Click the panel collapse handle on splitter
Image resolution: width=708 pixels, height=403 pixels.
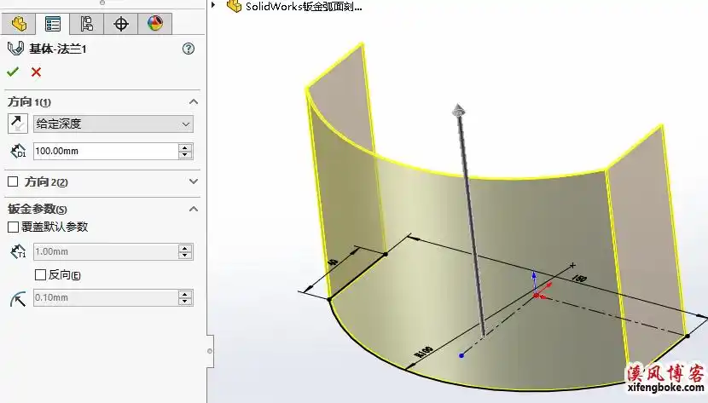point(210,351)
